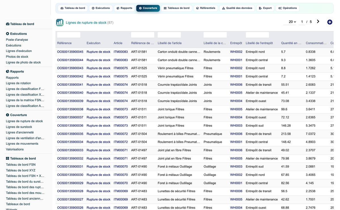Viewport: 340px width, 210px height.
Task: Open warehouse WH0005 in row OOS00135900038
Action: click(236, 109)
